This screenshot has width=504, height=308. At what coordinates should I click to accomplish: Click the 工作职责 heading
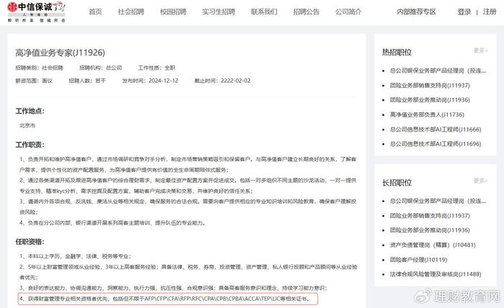(x=30, y=145)
